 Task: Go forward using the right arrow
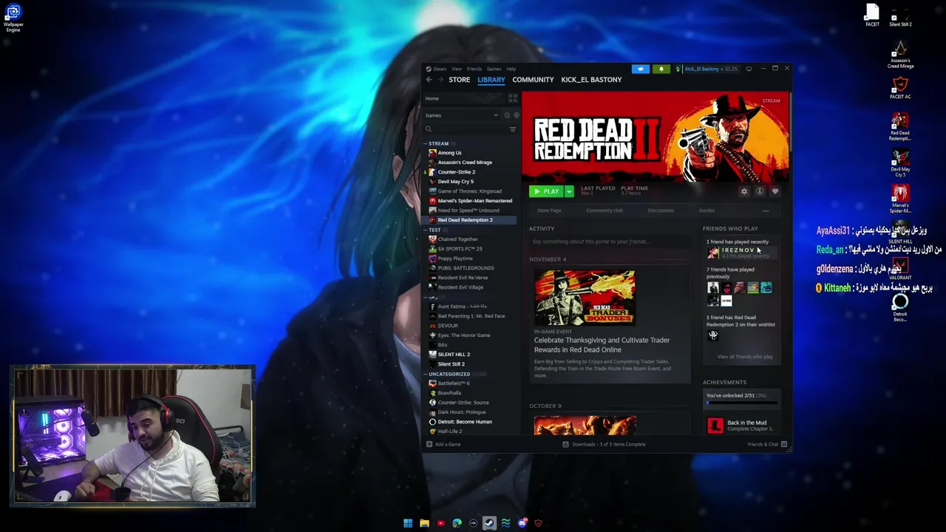click(x=440, y=80)
